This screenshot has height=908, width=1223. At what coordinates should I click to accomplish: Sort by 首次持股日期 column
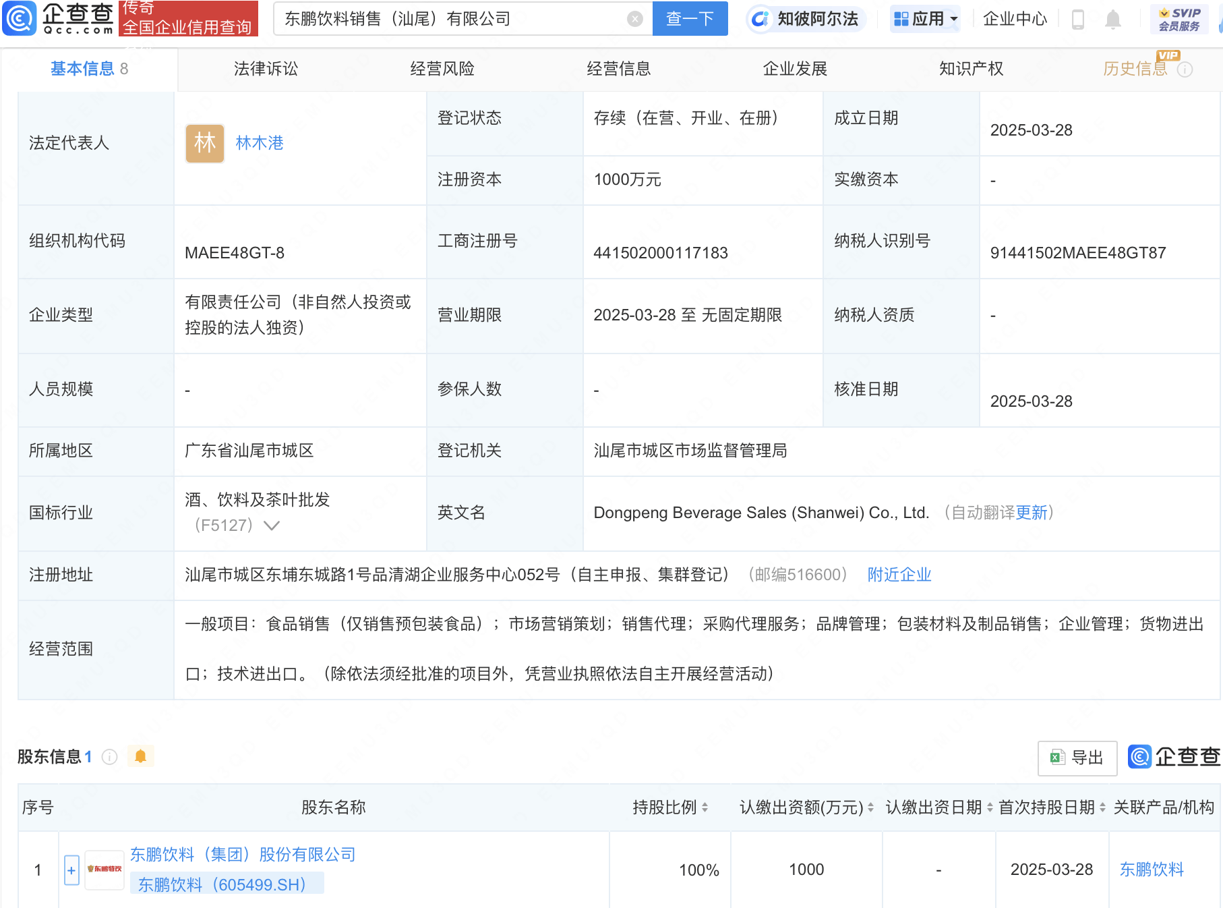pos(1102,807)
